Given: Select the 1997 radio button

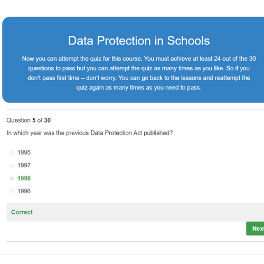Looking at the screenshot, I should pos(12,165).
